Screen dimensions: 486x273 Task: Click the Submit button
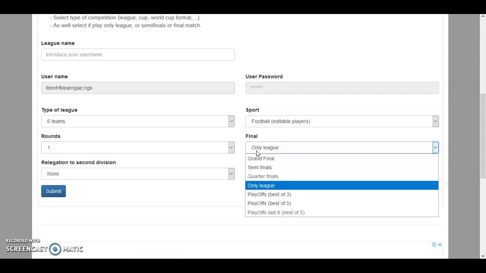(x=54, y=191)
